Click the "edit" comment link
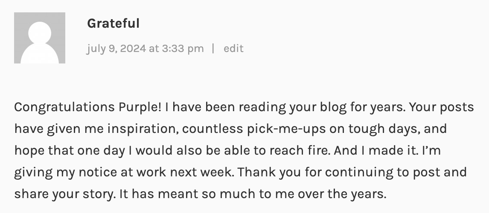Image resolution: width=489 pixels, height=213 pixels. click(233, 49)
